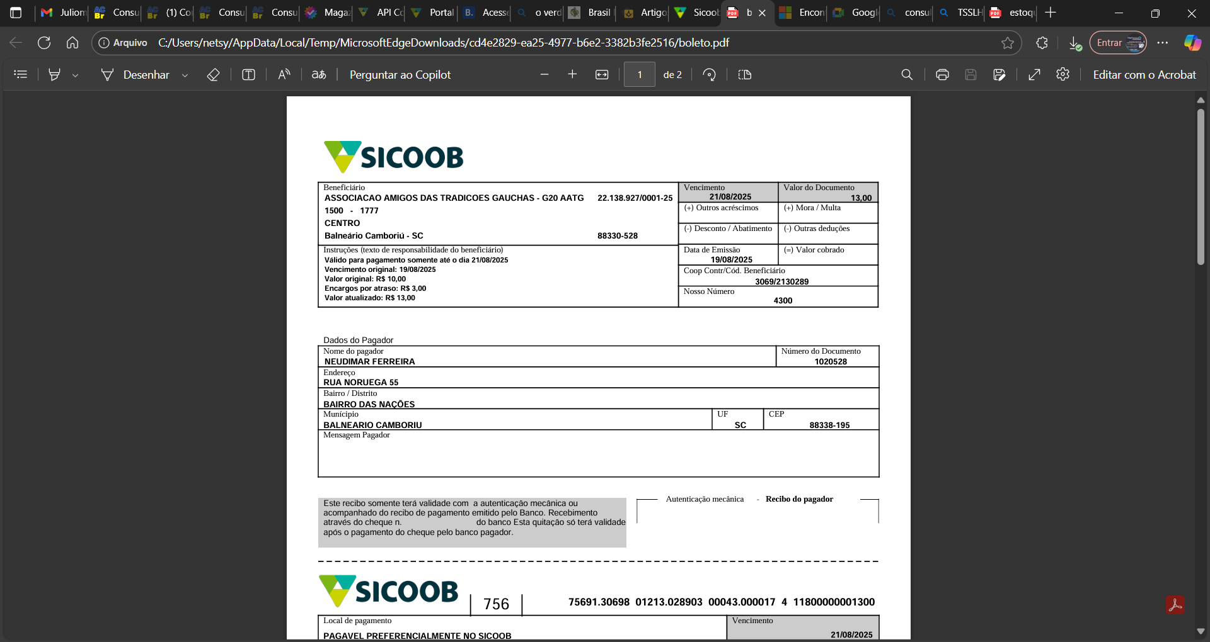The width and height of the screenshot is (1210, 642).
Task: Click scrollbar up arrow
Action: [x=1201, y=100]
